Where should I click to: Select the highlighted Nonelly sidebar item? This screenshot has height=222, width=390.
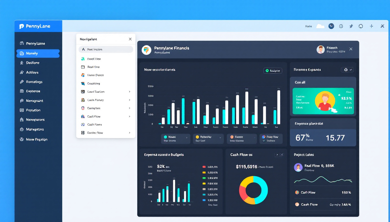coord(38,53)
